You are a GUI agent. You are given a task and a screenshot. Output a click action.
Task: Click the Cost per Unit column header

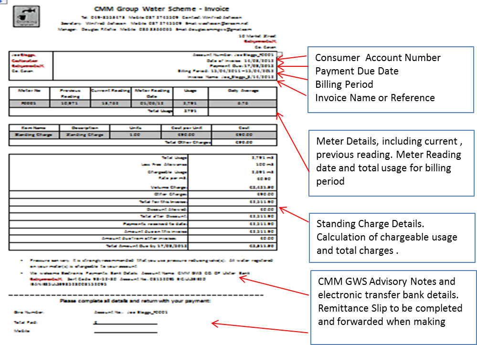point(186,128)
